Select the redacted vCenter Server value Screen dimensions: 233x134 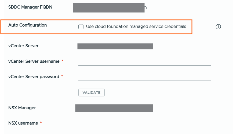[x=115, y=46]
